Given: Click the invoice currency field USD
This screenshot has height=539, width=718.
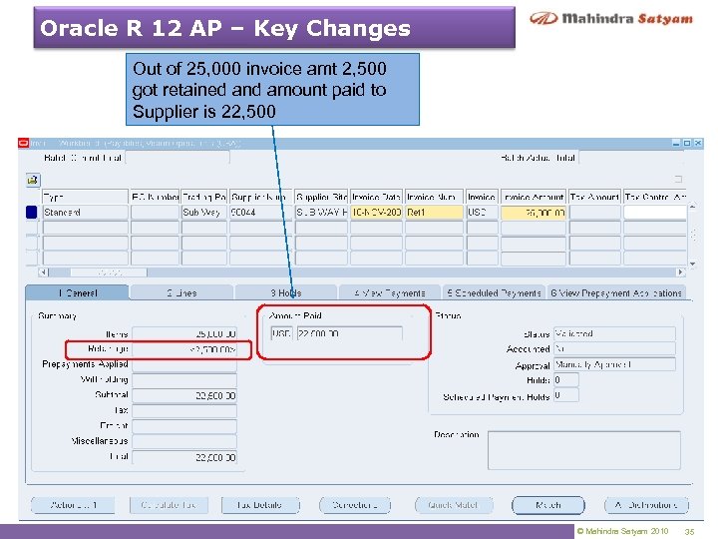Looking at the screenshot, I should click(483, 213).
